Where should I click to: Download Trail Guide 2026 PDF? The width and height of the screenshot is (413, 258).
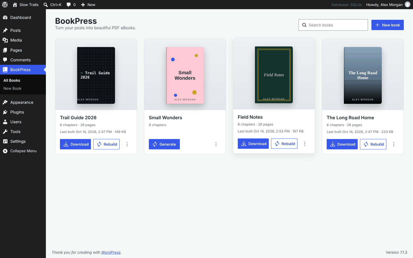(75, 144)
